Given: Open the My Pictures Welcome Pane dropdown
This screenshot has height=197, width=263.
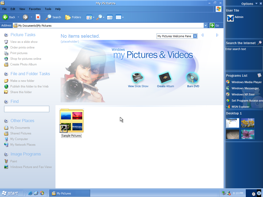Looking at the screenshot, I should pos(195,36).
